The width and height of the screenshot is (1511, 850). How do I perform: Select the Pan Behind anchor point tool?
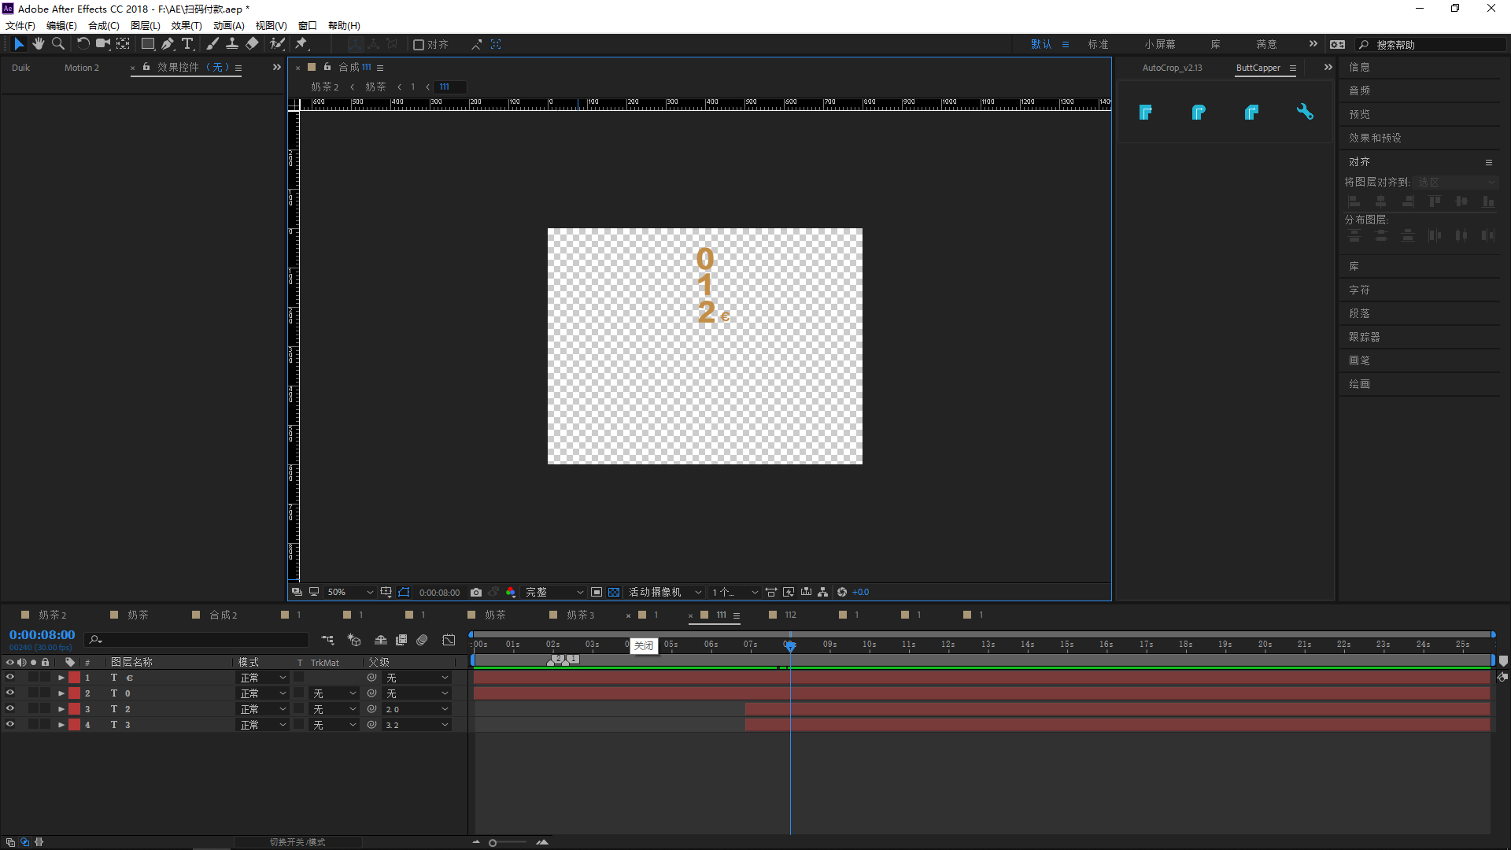124,44
